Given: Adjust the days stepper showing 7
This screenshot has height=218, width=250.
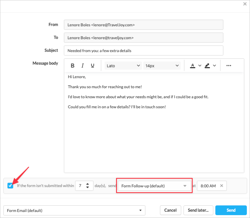Looking at the screenshot, I should tap(87, 186).
